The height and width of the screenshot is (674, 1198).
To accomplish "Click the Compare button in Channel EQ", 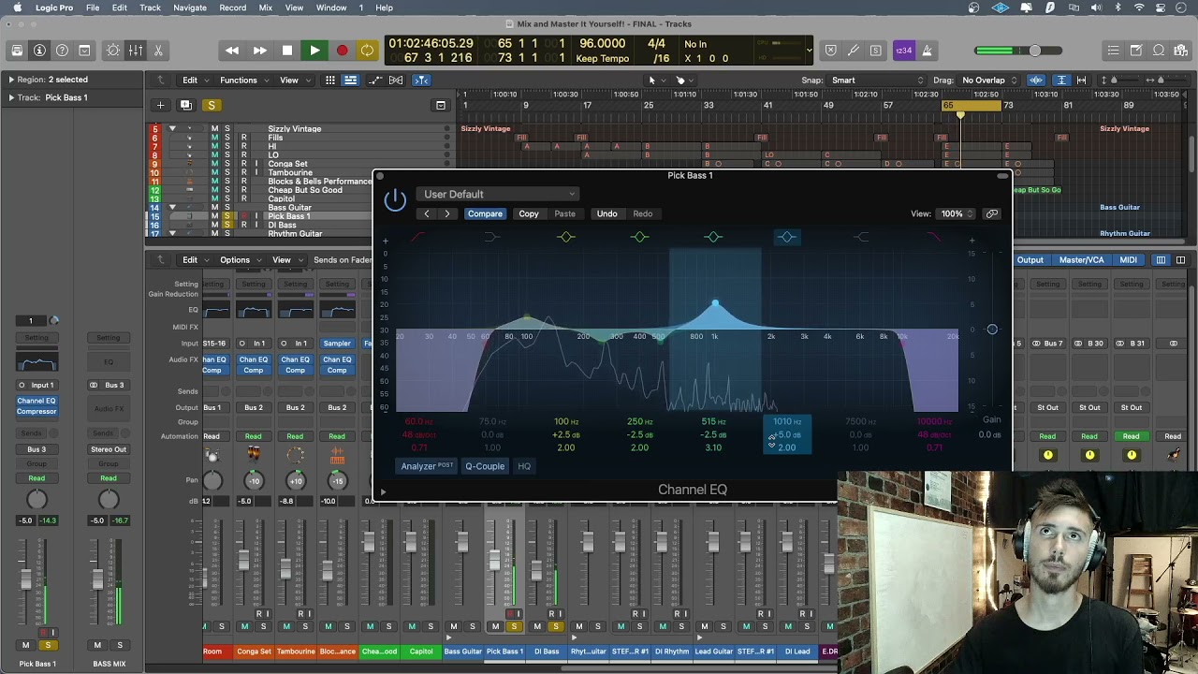I will pyautogui.click(x=485, y=213).
